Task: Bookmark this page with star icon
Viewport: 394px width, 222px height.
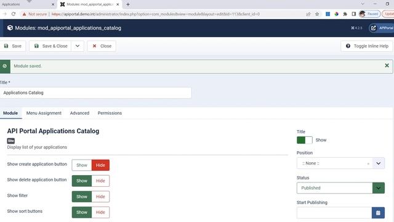Action: click(317, 14)
